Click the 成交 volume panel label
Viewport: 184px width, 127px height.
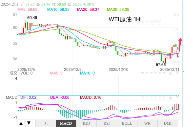tap(13, 73)
